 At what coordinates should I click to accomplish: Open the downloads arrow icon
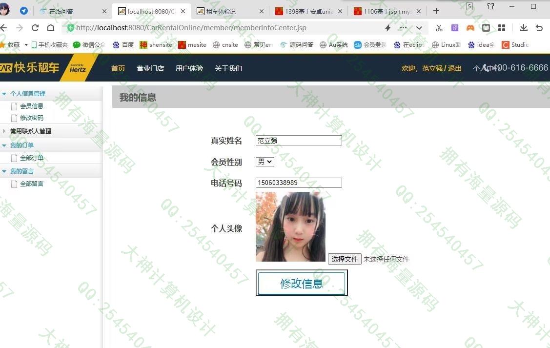pyautogui.click(x=524, y=28)
